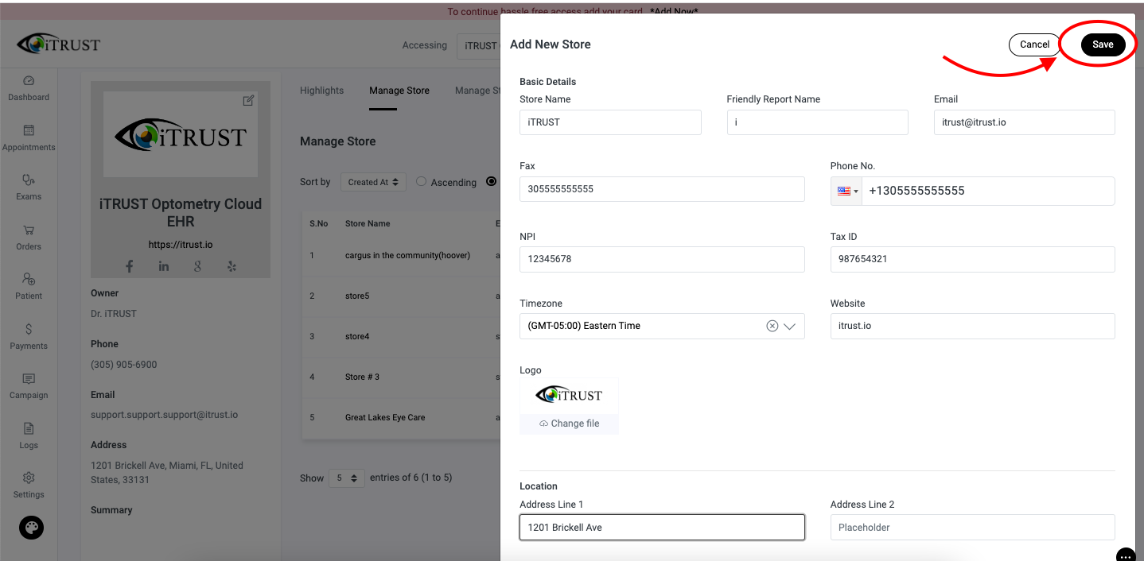Select the Appointments sidebar icon
Screen dimensions: 1144x561
point(29,137)
